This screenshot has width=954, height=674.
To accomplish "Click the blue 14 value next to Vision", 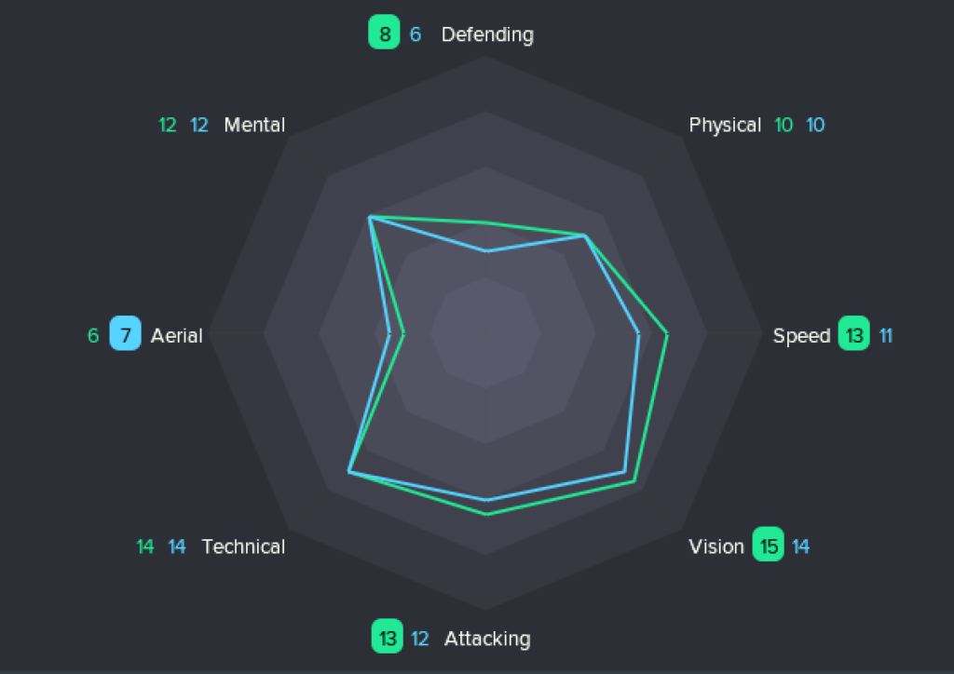I will (801, 546).
